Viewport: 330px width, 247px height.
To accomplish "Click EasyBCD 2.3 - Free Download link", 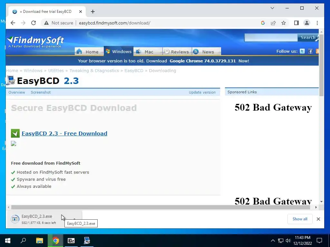I will point(64,133).
